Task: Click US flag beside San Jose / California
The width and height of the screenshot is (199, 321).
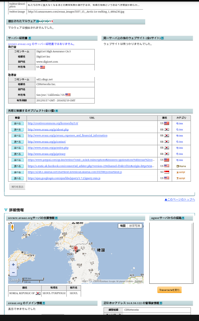Action: click(x=68, y=95)
